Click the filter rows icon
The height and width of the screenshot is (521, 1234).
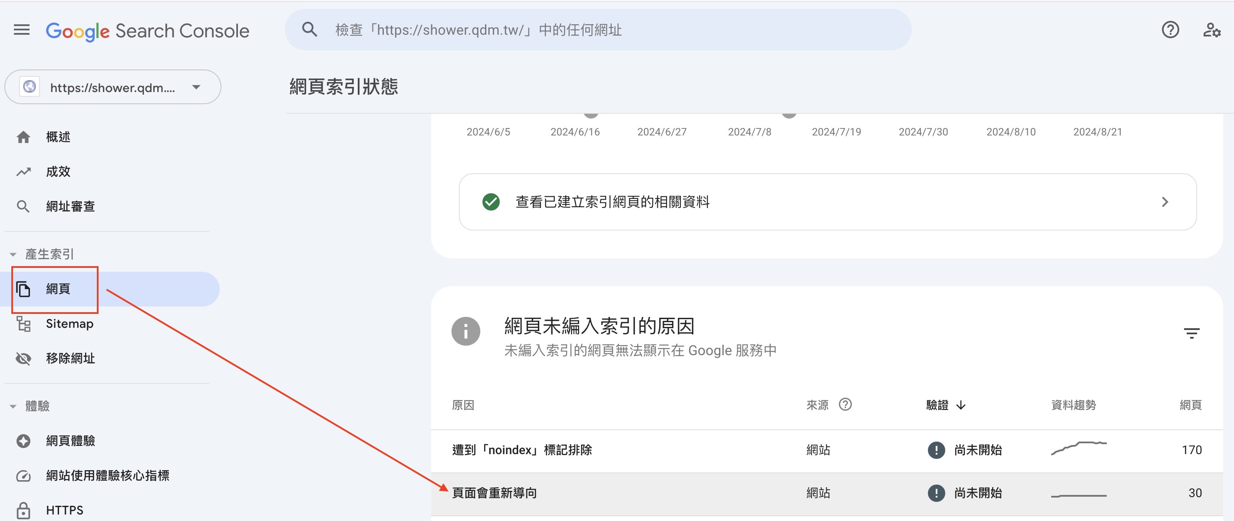tap(1191, 333)
